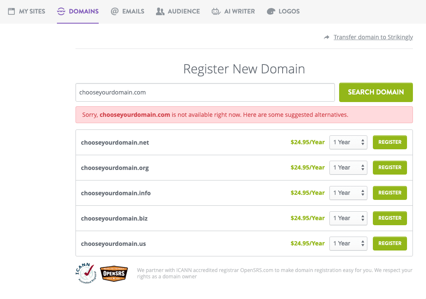The width and height of the screenshot is (426, 299).
Task: Click the My Sites window icon
Action: pos(11,11)
